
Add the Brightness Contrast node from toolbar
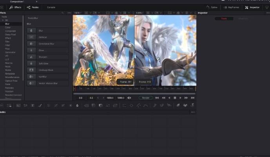click(x=71, y=106)
